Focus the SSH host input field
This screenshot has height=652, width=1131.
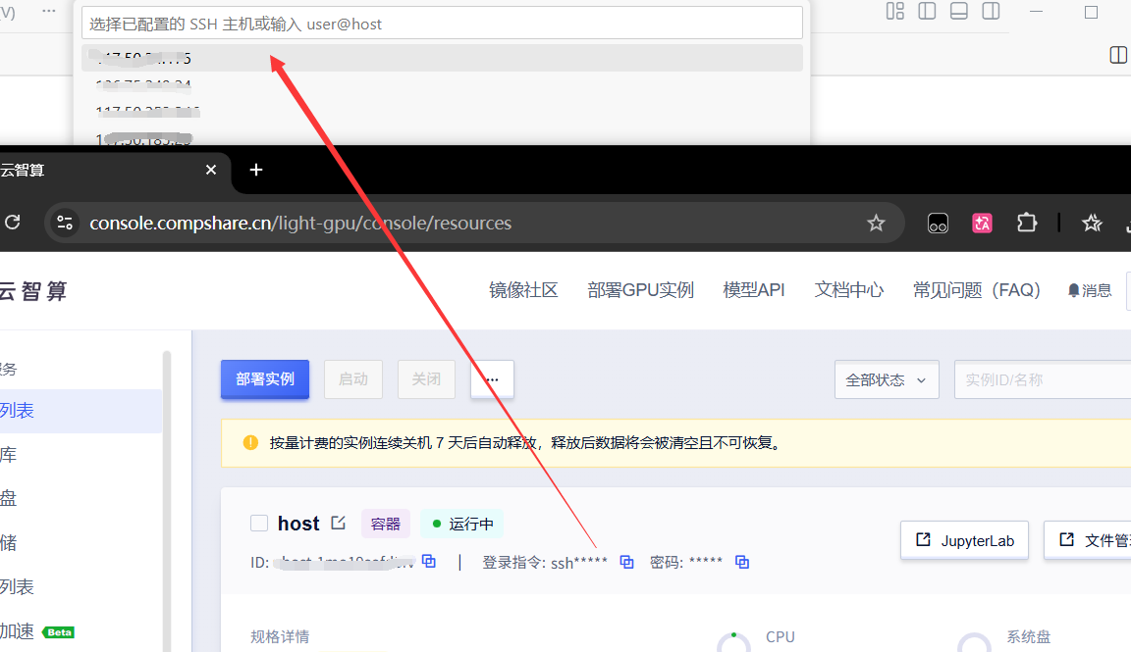(442, 24)
